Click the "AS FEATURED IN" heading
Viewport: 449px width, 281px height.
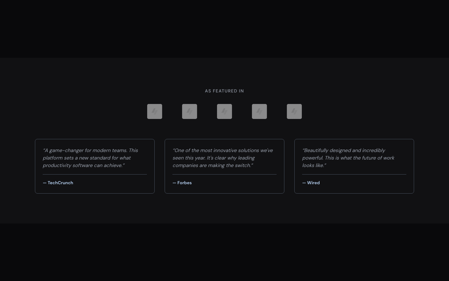[x=224, y=91]
